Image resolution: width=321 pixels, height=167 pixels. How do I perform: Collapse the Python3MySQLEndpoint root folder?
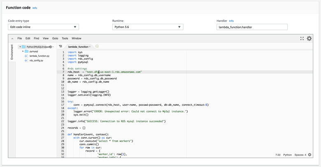(20, 47)
